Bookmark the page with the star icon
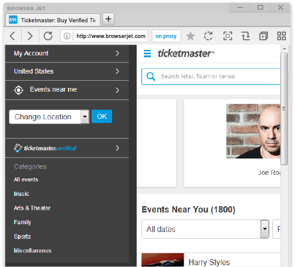 point(190,36)
